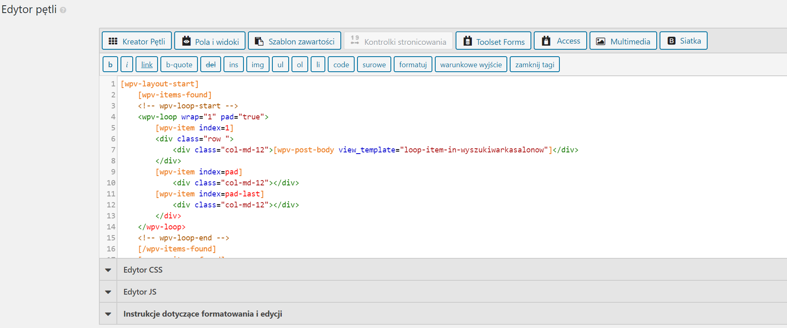The image size is (787, 328).
Task: Click the Bootstrap B icon on Siatka
Action: coord(672,41)
